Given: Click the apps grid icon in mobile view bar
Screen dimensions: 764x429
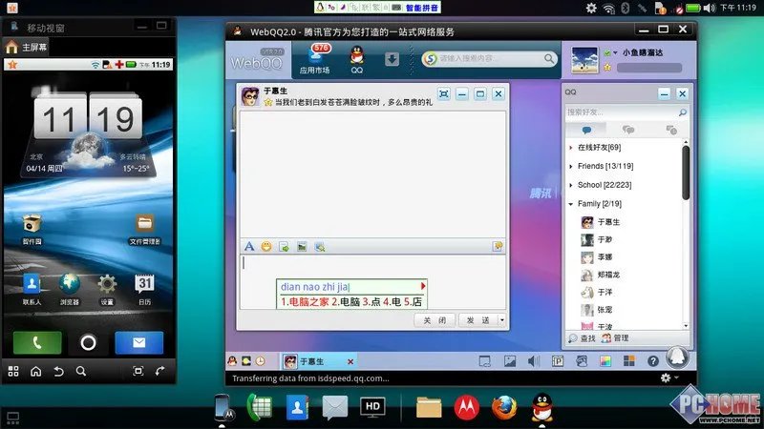Looking at the screenshot, I should click(13, 372).
